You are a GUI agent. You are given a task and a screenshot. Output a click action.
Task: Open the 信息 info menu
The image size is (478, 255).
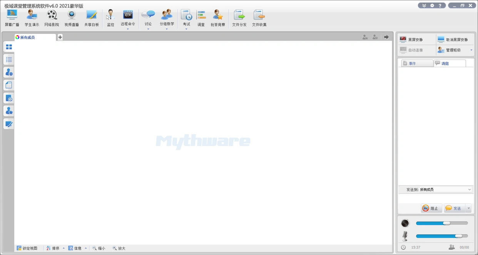pos(77,248)
